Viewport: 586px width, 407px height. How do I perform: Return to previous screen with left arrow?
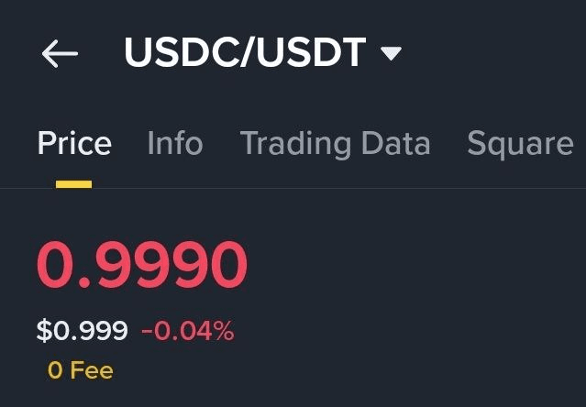point(60,54)
